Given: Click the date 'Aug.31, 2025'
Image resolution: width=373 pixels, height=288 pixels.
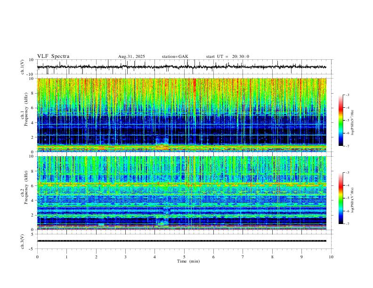Looking at the screenshot, I should point(131,56).
